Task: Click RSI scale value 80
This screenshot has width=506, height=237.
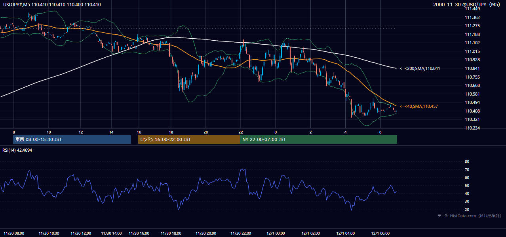Action: point(467,161)
